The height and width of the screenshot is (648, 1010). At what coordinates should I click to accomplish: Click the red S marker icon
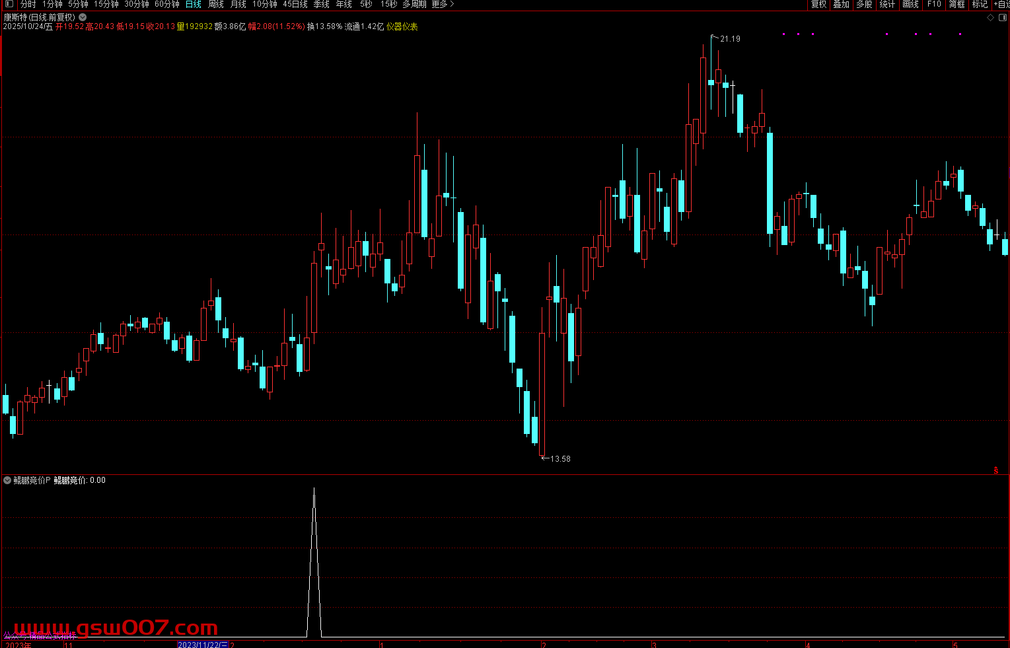pos(996,470)
